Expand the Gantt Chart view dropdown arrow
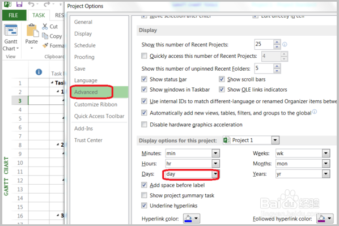The image size is (339, 226). pos(18,49)
